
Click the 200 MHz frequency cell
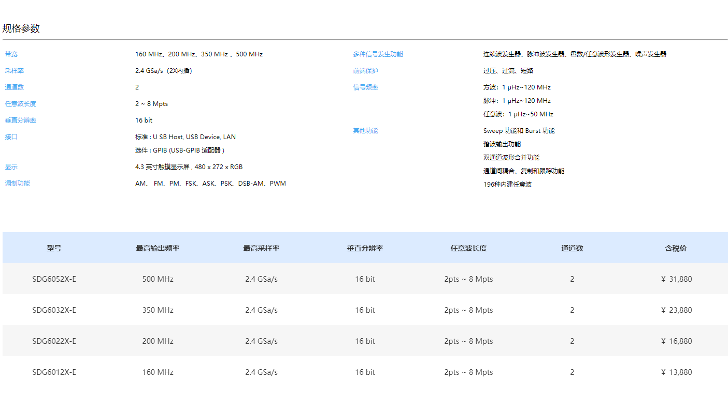coord(158,341)
